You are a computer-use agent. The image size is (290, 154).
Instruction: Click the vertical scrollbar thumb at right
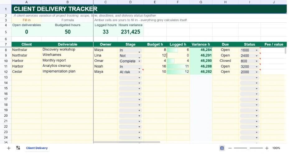285,50
